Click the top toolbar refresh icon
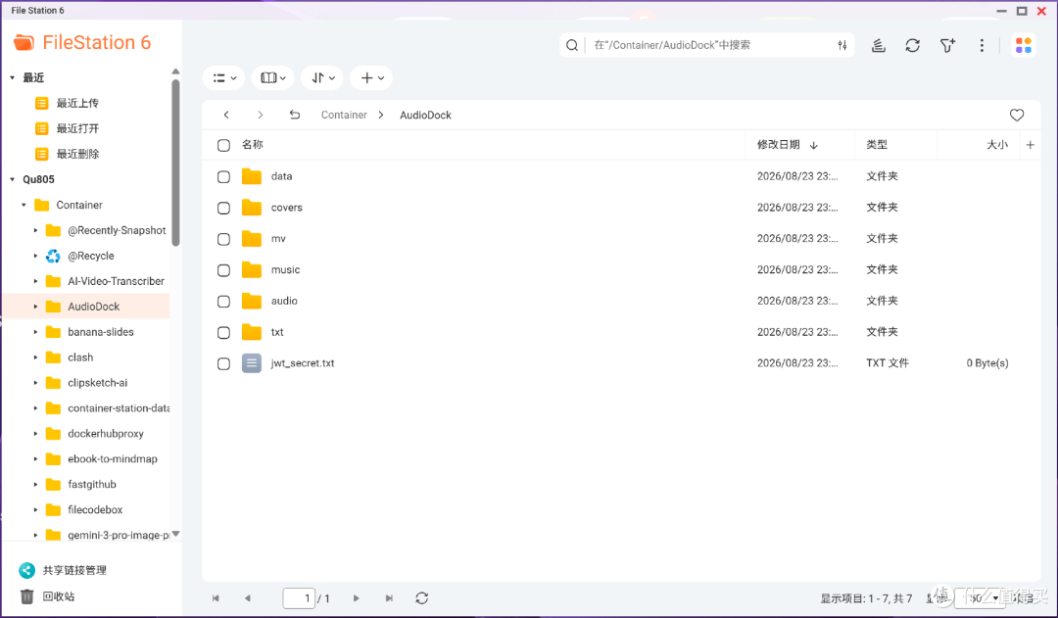1058x618 pixels. click(912, 45)
